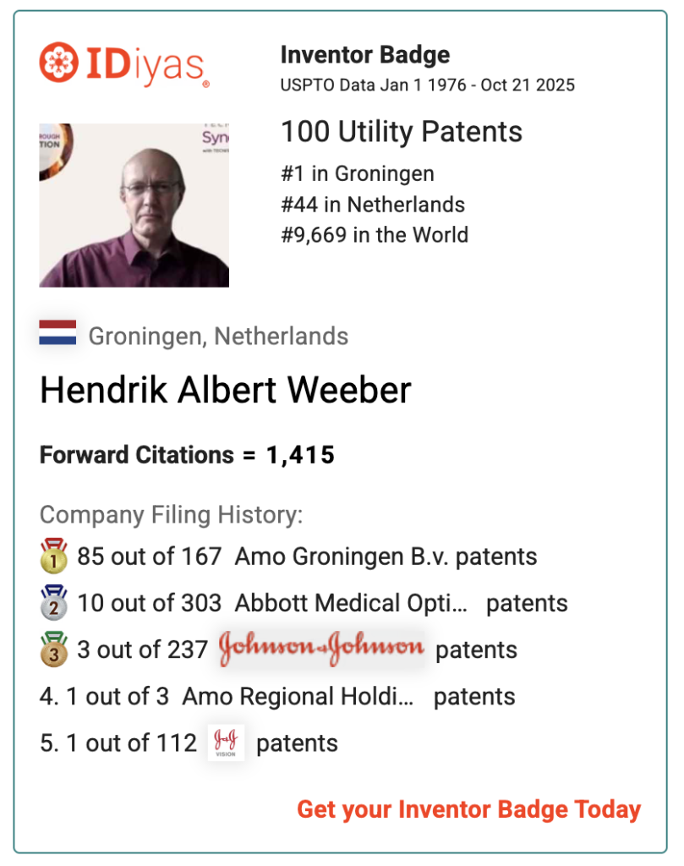The width and height of the screenshot is (684, 866).
Task: Click the gold first-place medal icon
Action: pos(53,556)
